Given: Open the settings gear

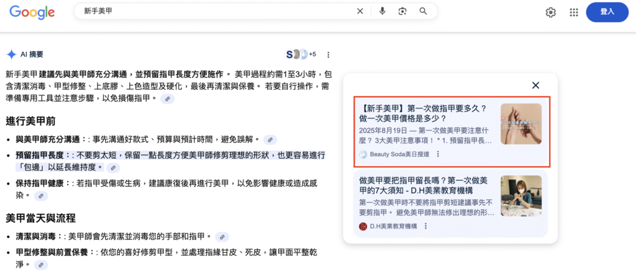Looking at the screenshot, I should pyautogui.click(x=551, y=12).
